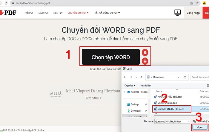The image size is (209, 132).
Task: Open the Meliá Vinpearl Danang Riverfront ad
Action: pos(93,91)
